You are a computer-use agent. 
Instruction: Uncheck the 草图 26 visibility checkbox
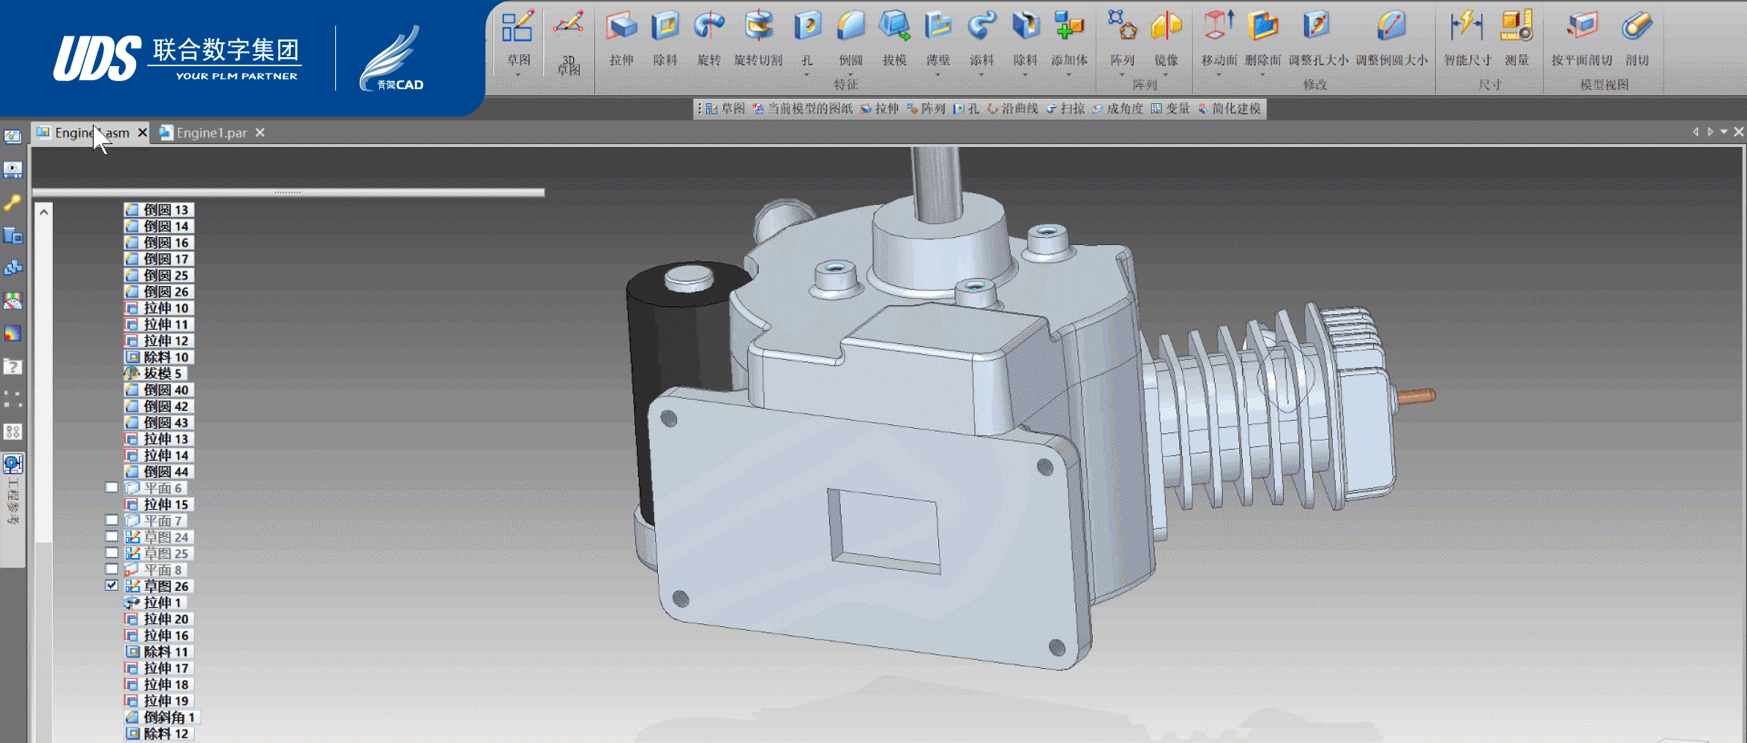click(x=112, y=585)
